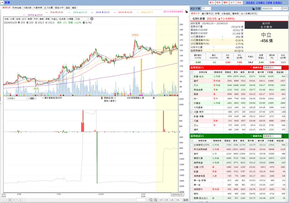Click the pink circled info note above the chart
This screenshot has height=203, width=289.
click(x=173, y=12)
